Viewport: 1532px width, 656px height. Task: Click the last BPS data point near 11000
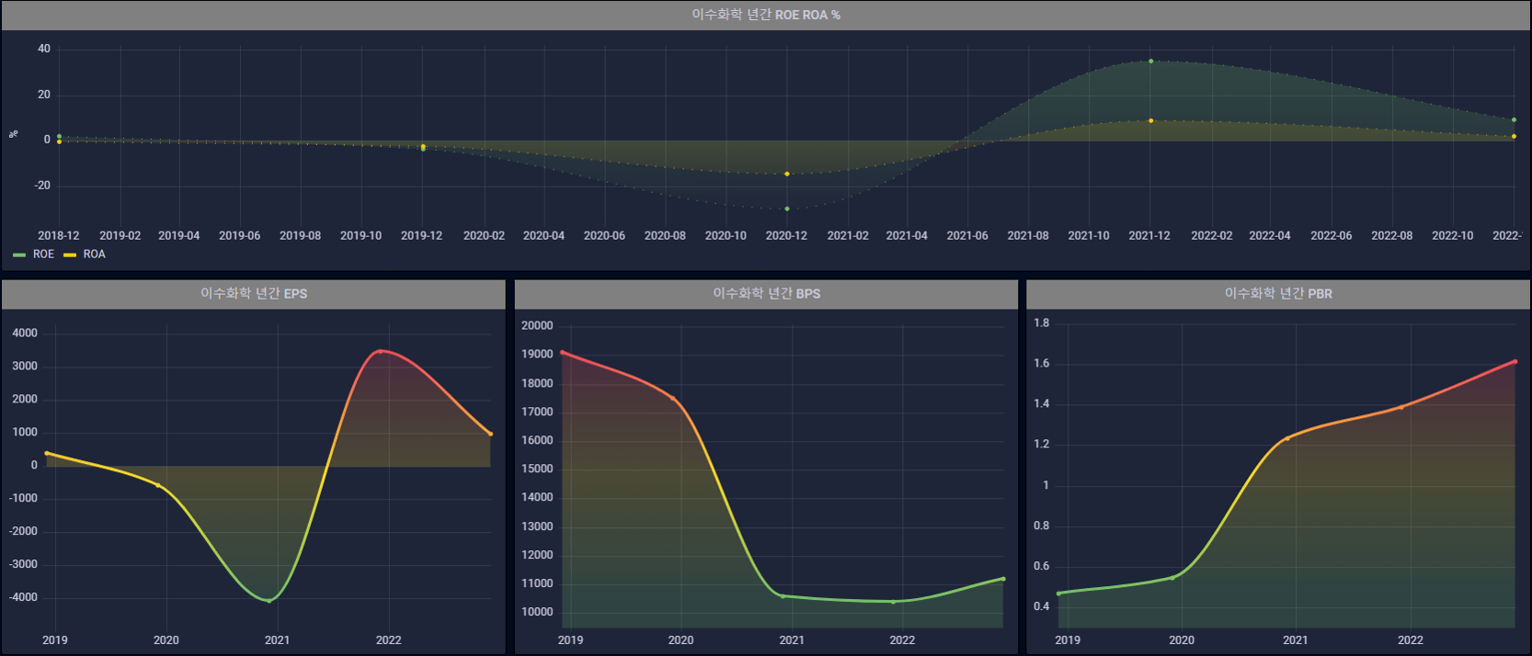[1003, 579]
